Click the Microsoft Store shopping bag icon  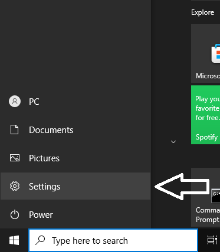tap(215, 54)
